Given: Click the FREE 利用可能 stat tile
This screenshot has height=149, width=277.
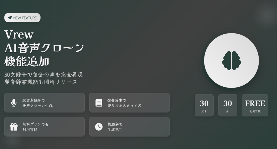Looking at the screenshot, I should tap(255, 105).
